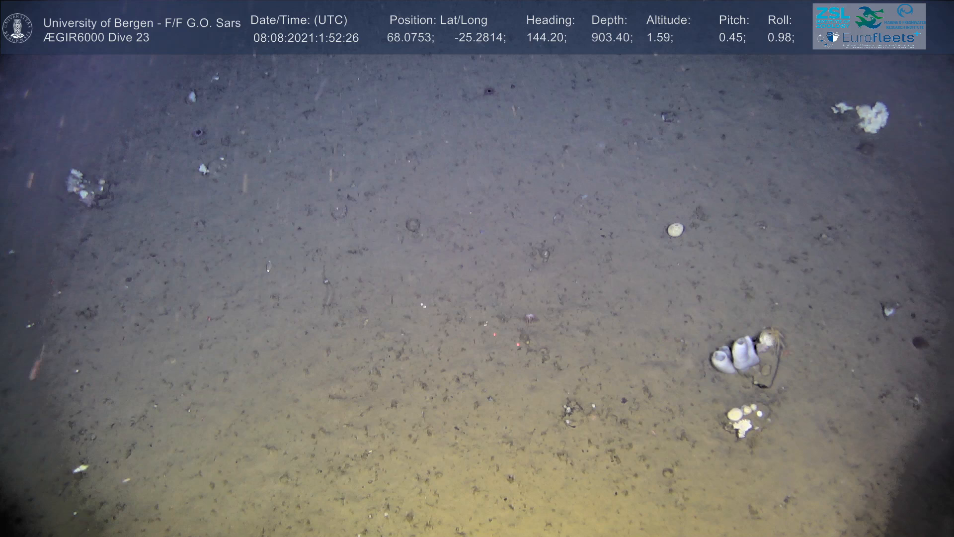
Task: Click the white tube sponge cluster
Action: [x=736, y=355]
